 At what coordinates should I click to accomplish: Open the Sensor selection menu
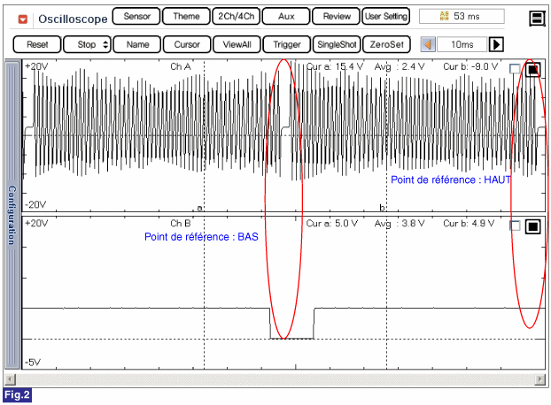(x=136, y=17)
